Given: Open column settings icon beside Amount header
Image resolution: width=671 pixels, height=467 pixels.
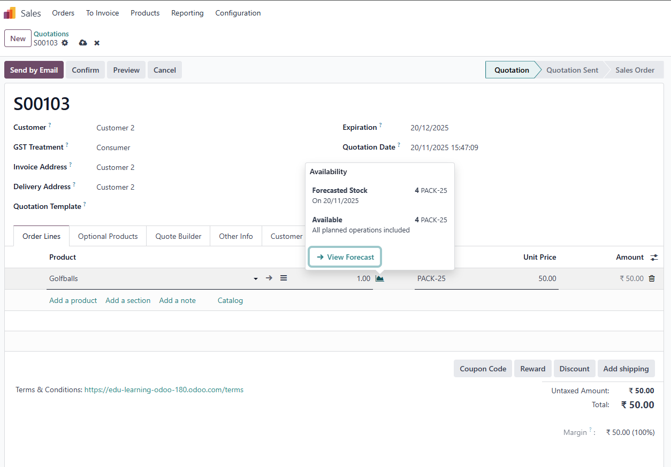Looking at the screenshot, I should [x=654, y=258].
